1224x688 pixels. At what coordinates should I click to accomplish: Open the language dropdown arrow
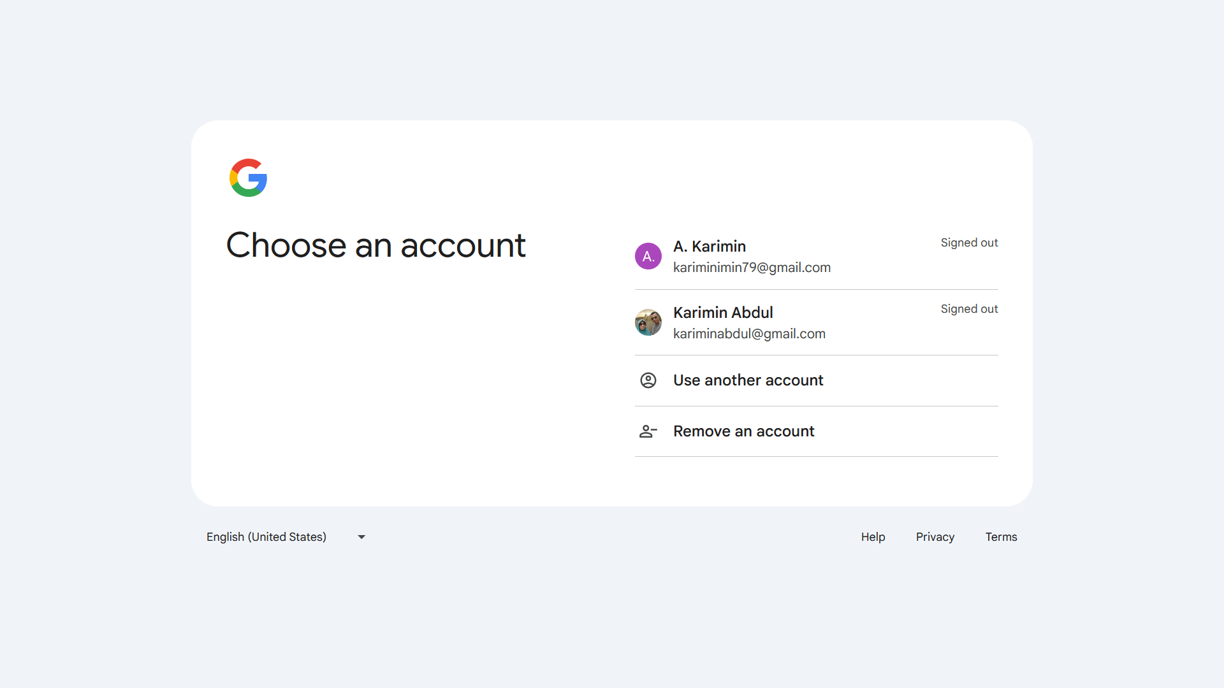click(361, 537)
